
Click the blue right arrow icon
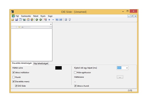[61, 20]
